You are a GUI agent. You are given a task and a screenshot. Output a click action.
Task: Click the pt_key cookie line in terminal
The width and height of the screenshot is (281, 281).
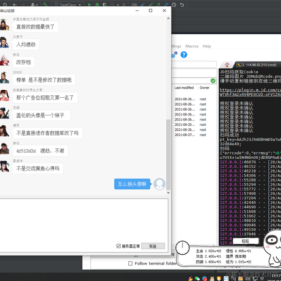tap(250, 139)
